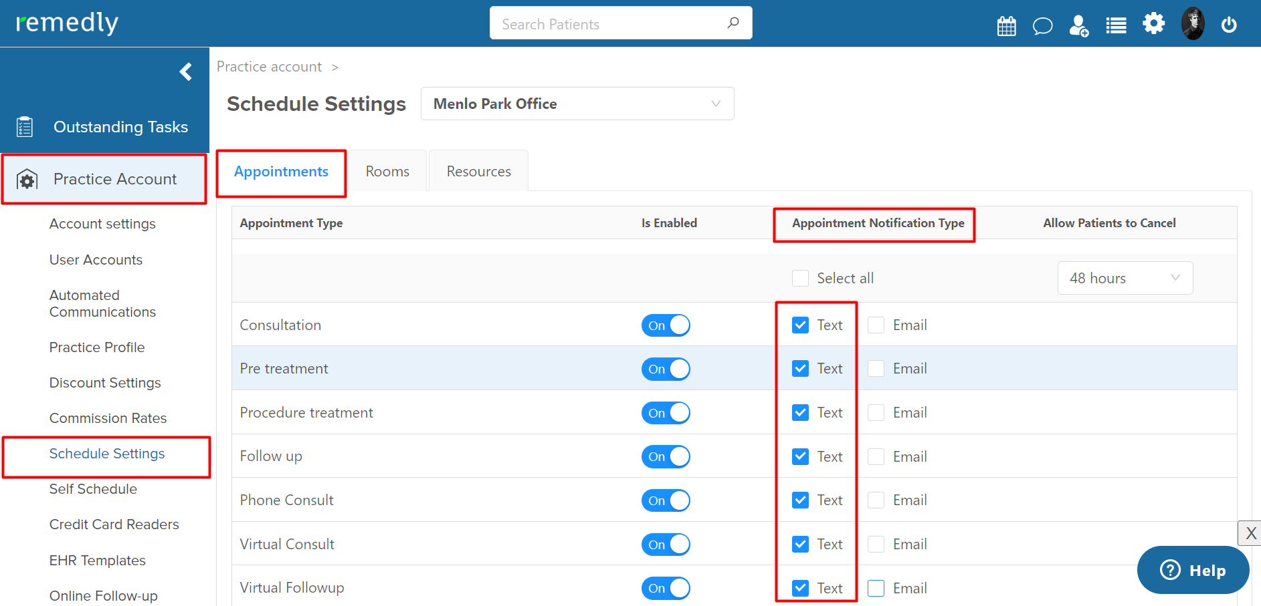Check Email for Virtual Followup
Screen dimensions: 1261x606
coord(876,588)
